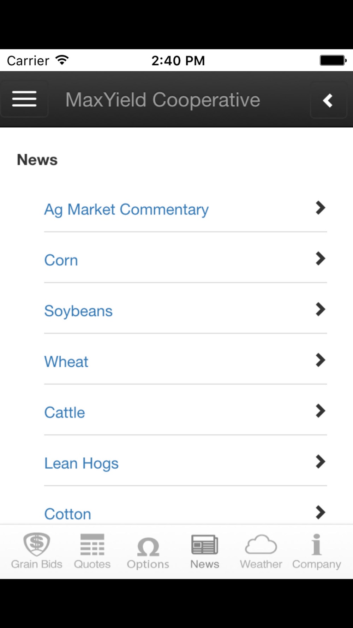Image resolution: width=353 pixels, height=628 pixels.
Task: Open the hamburger menu icon
Action: tap(24, 99)
